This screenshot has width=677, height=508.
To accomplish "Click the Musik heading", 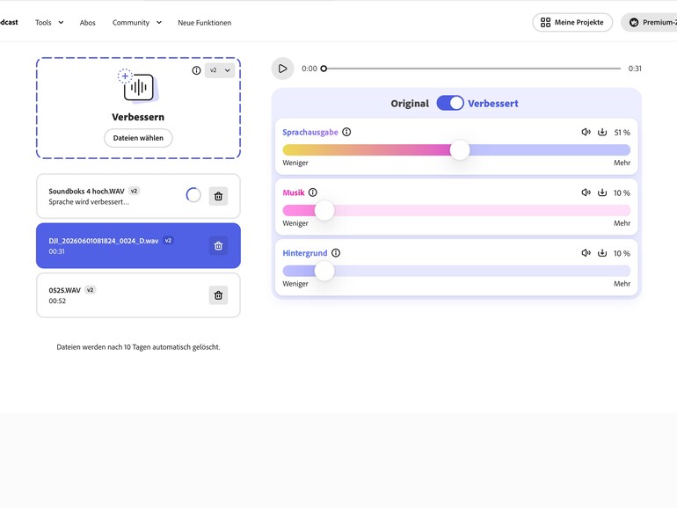I will click(294, 192).
